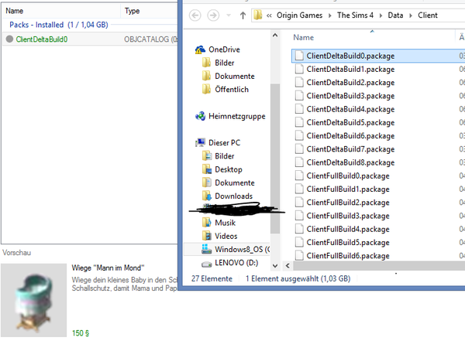
Task: Select ClientDeltaBuild1.package file
Action: coord(350,70)
